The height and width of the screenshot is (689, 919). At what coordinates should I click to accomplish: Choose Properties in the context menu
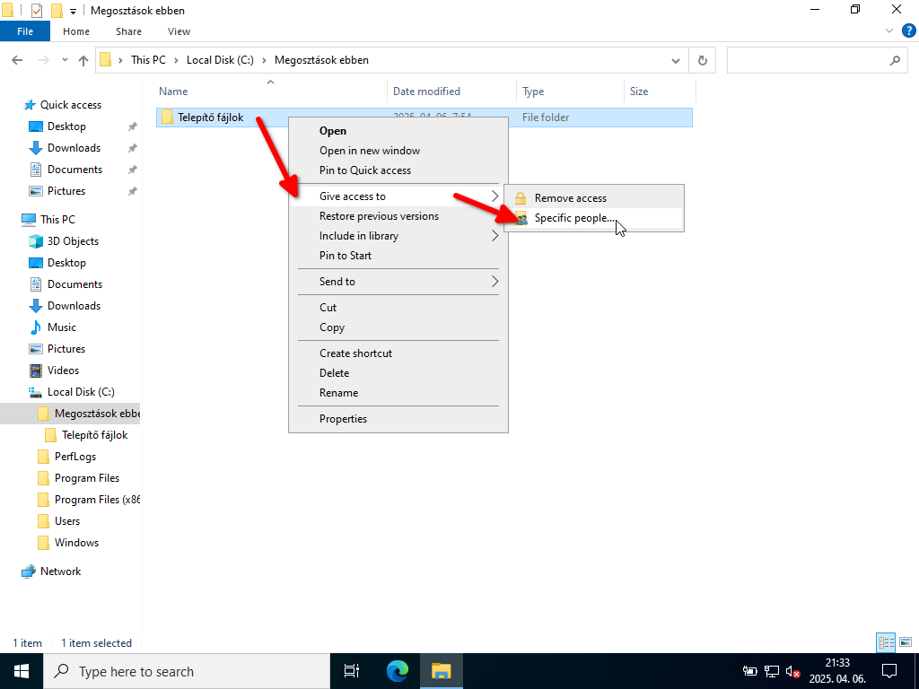coord(343,419)
